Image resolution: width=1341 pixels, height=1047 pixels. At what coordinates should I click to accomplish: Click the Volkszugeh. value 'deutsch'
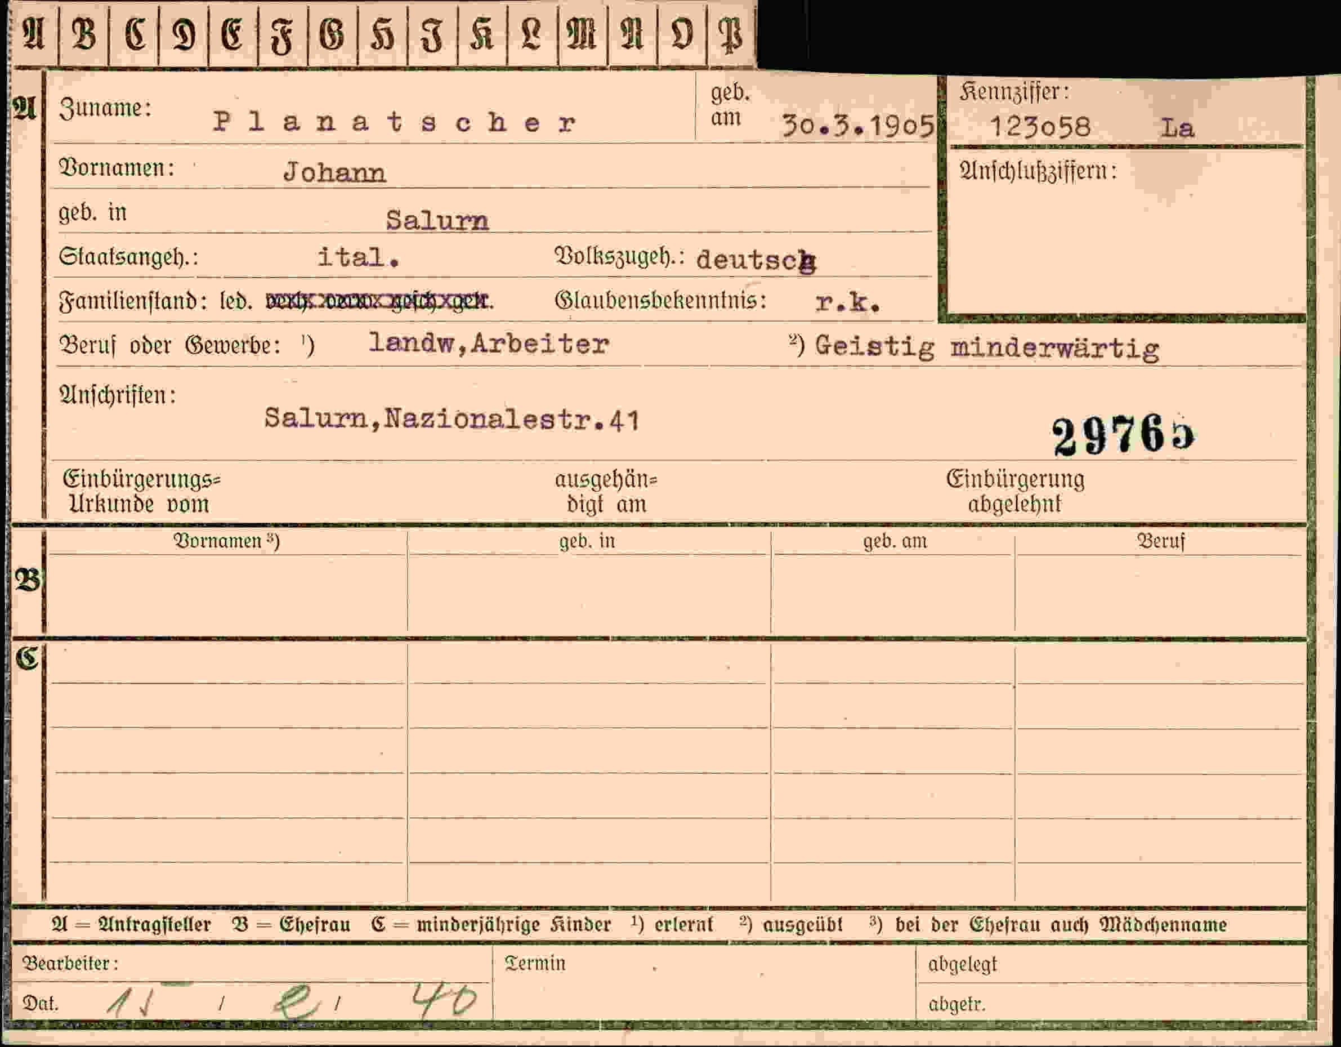click(756, 261)
